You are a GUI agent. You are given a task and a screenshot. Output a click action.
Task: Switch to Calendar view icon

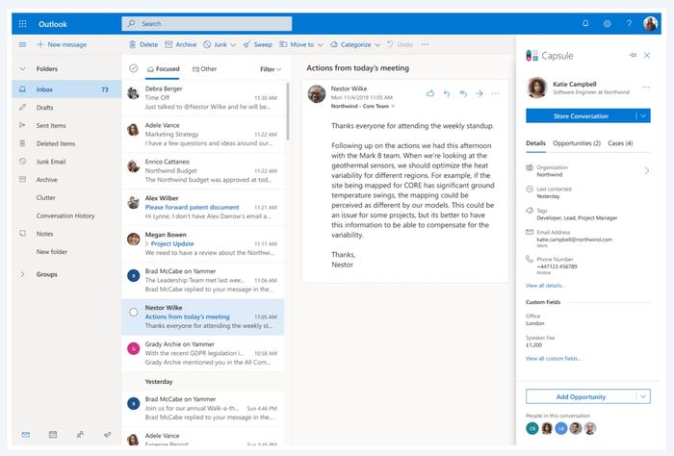pyautogui.click(x=53, y=435)
